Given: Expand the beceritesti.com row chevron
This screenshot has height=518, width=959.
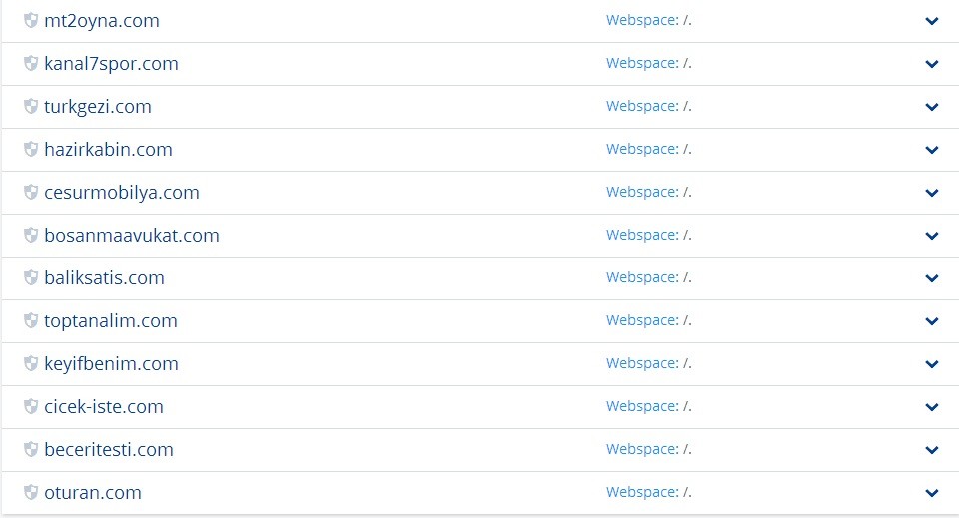Looking at the screenshot, I should [x=931, y=449].
